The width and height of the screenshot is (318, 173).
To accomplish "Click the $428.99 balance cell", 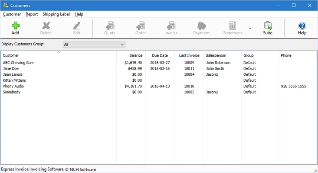I will pyautogui.click(x=135, y=68).
